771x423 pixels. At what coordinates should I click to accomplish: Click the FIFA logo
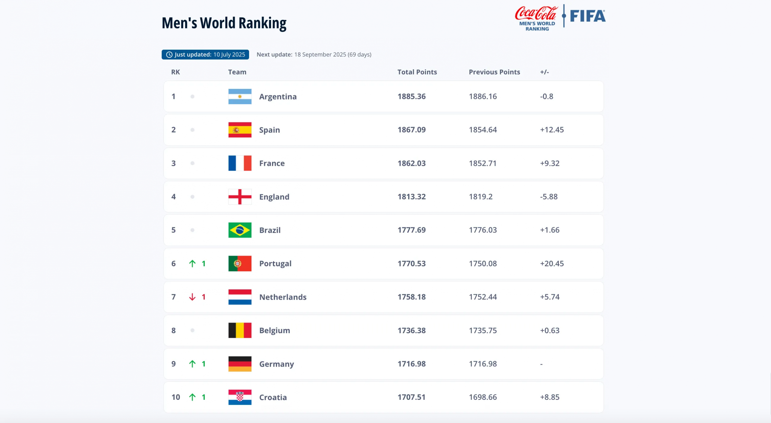click(x=588, y=16)
